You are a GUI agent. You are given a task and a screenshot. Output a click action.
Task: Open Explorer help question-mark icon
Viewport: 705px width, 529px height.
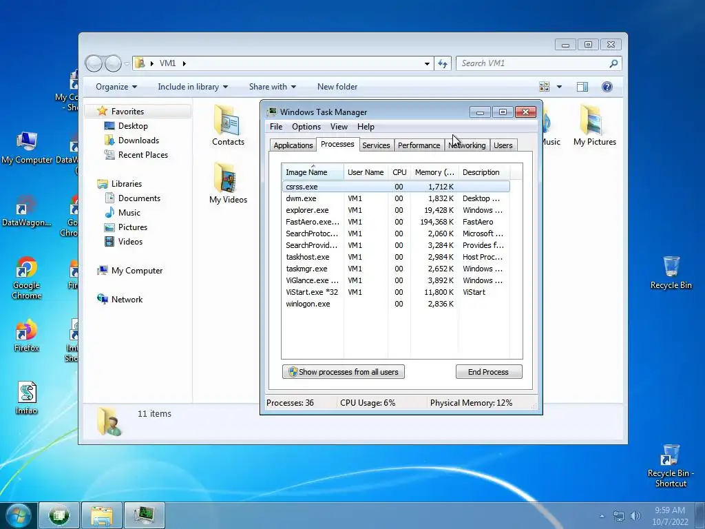pos(607,86)
